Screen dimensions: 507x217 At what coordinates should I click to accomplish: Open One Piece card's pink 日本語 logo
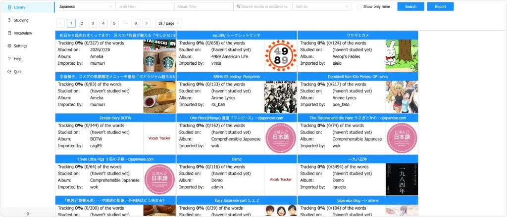pos(281,138)
